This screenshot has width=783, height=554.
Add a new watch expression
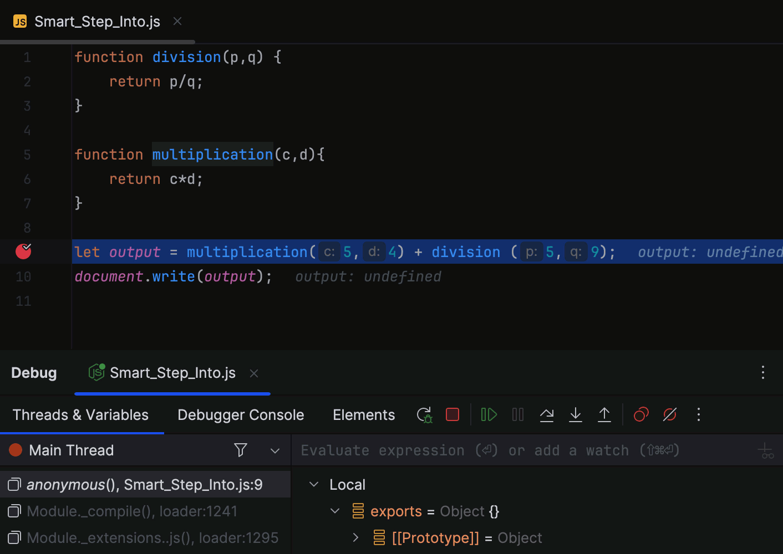click(x=766, y=450)
